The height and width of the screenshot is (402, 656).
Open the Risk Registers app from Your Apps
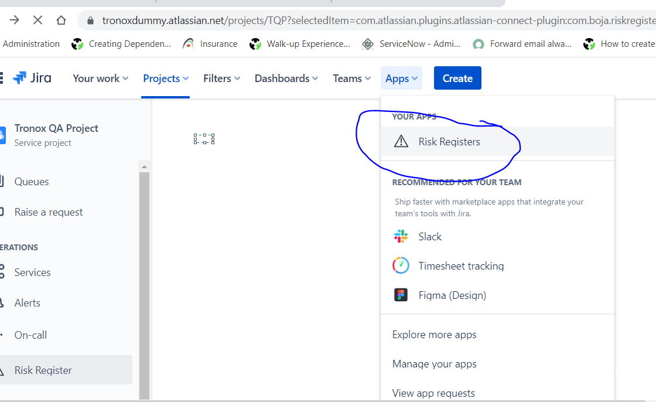coord(449,142)
